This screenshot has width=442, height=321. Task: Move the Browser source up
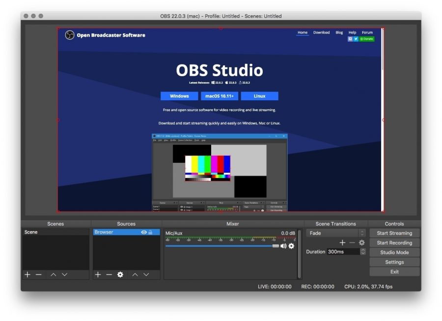point(135,275)
